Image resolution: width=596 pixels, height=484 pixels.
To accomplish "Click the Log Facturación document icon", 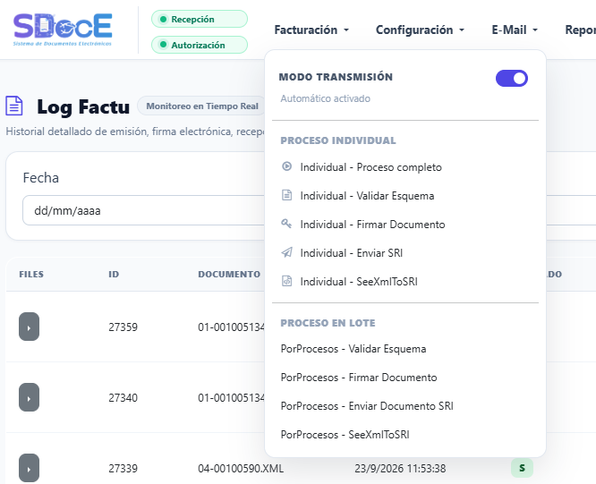I will [14, 106].
